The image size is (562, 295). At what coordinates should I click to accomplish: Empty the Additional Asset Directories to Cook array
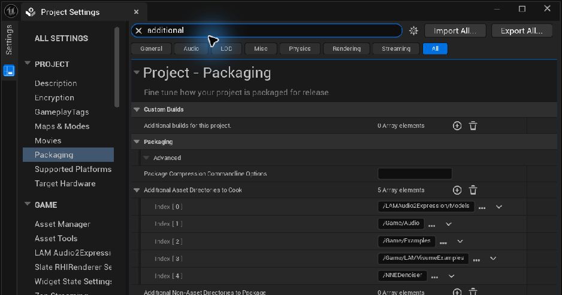(473, 190)
